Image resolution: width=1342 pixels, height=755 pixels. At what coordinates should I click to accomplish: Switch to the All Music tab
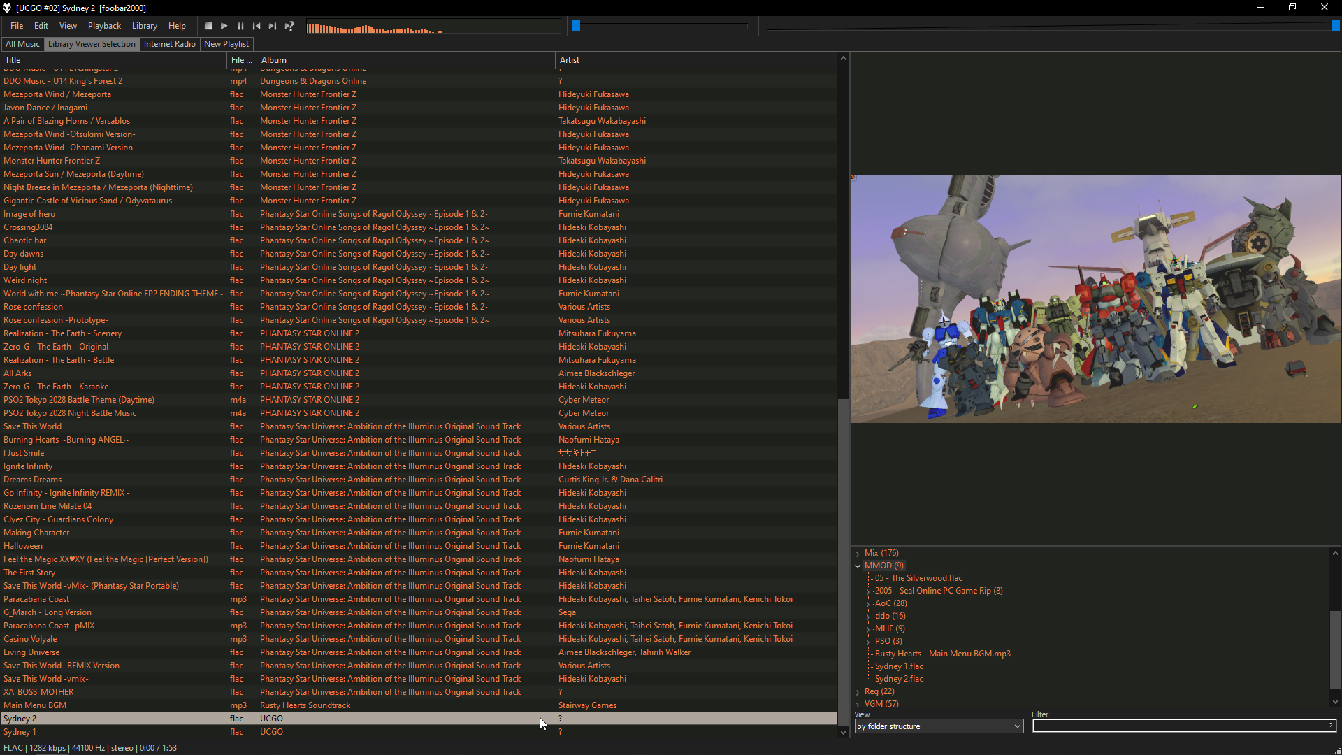point(22,44)
